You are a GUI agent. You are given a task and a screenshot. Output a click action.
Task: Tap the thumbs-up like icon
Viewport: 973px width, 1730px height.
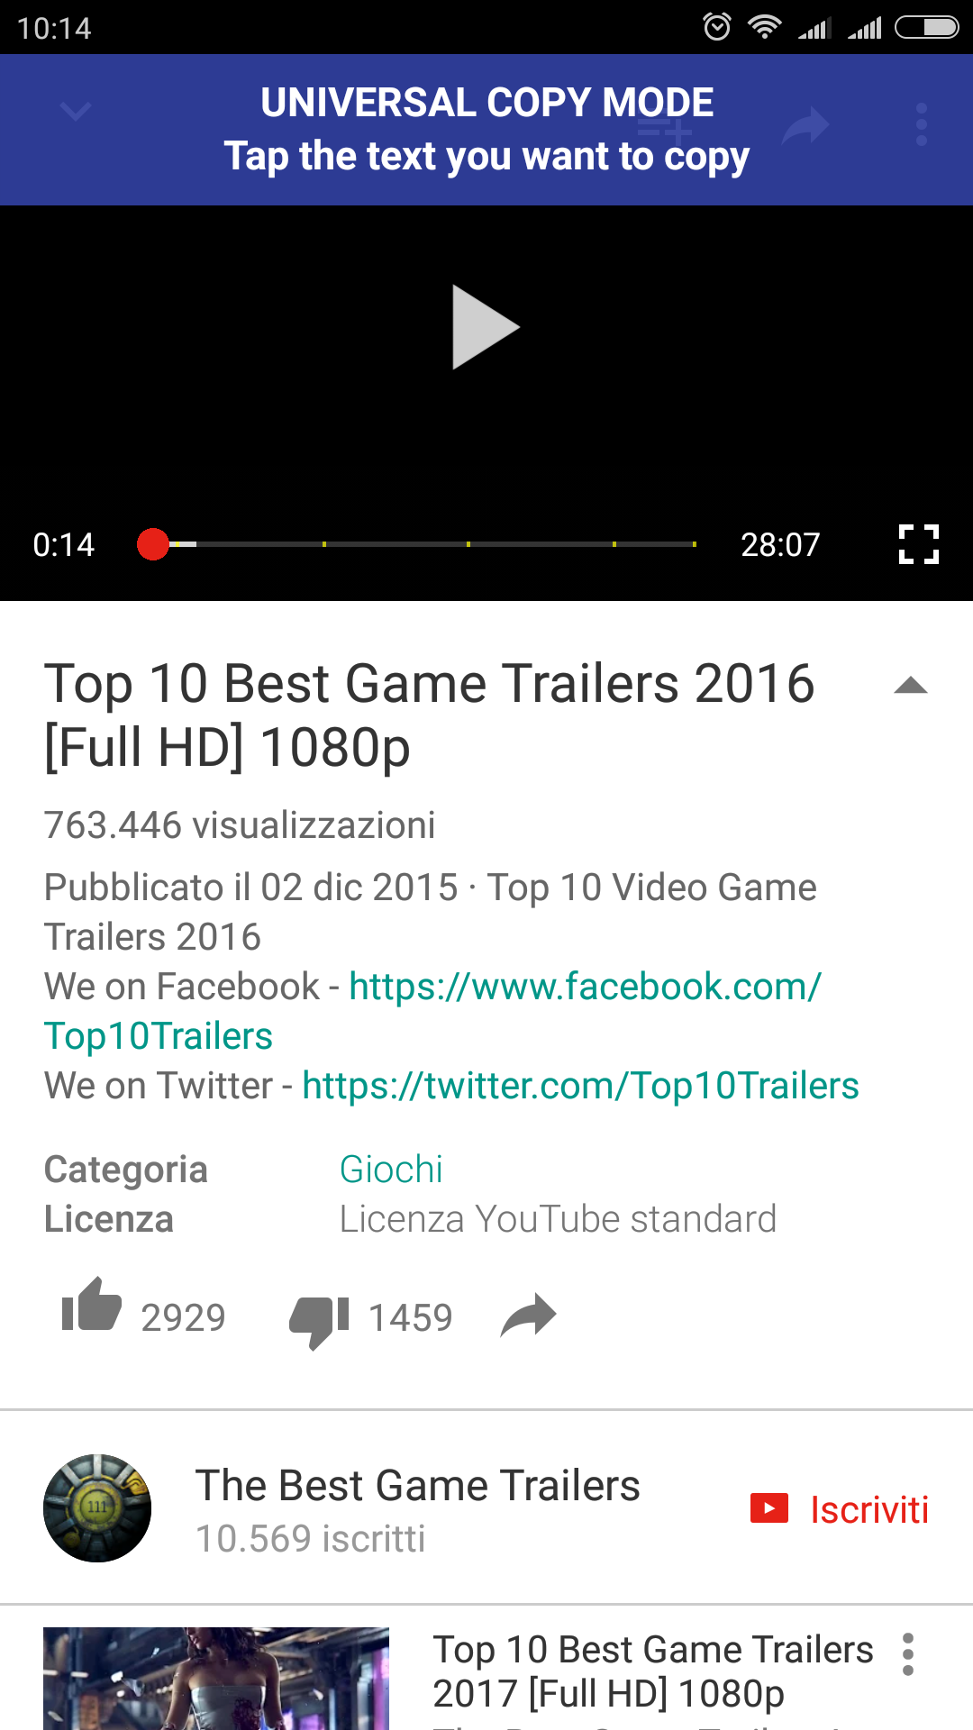pos(91,1306)
